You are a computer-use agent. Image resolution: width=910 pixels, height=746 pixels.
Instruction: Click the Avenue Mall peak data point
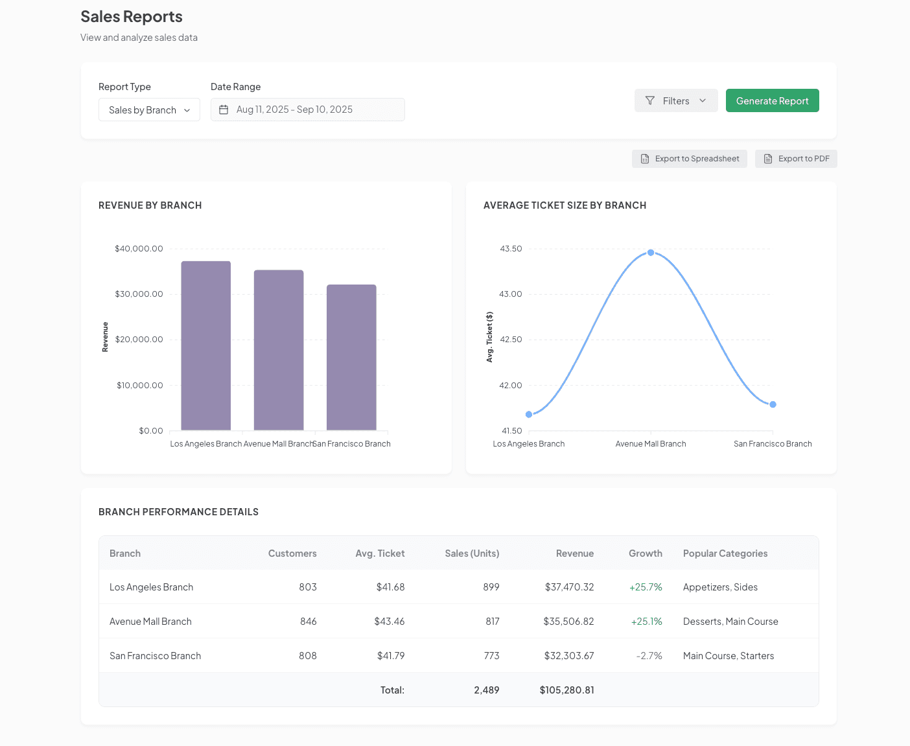[x=651, y=253]
